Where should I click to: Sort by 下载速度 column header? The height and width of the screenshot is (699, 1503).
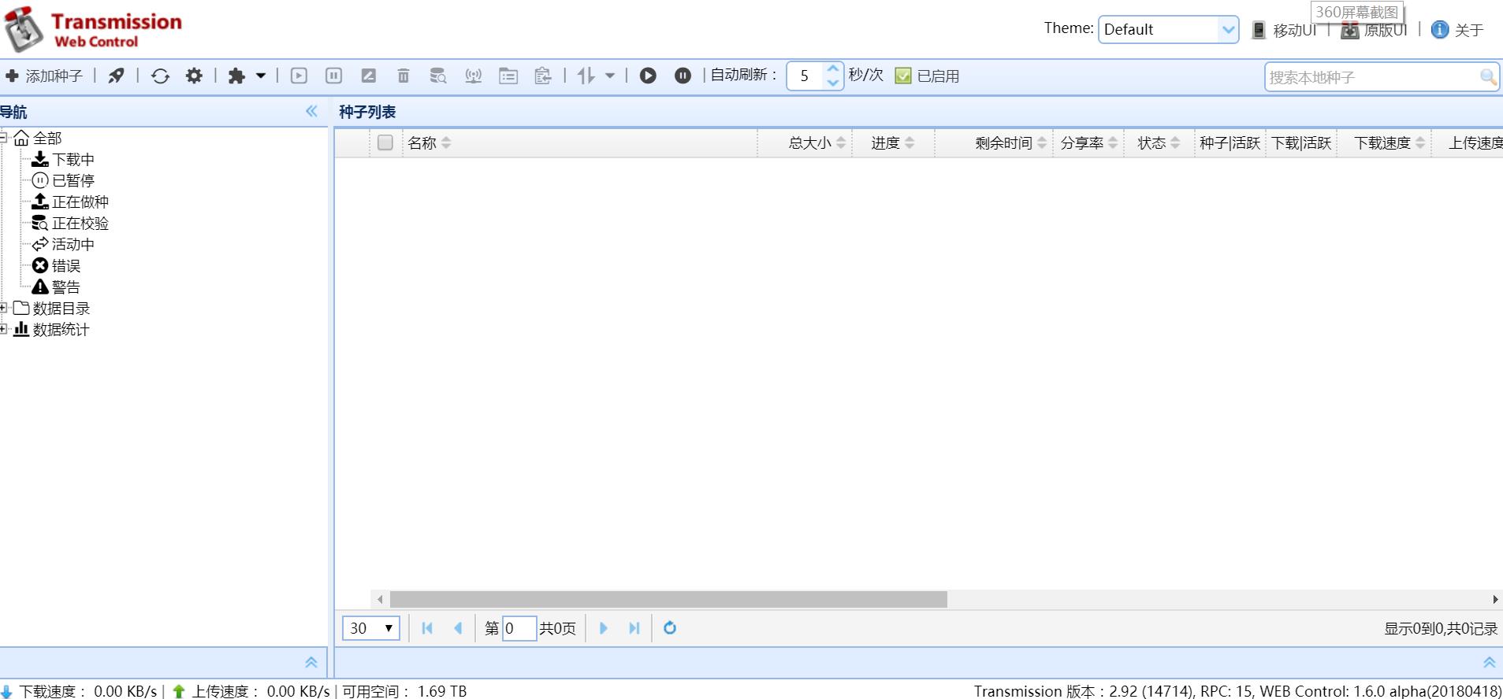1385,142
